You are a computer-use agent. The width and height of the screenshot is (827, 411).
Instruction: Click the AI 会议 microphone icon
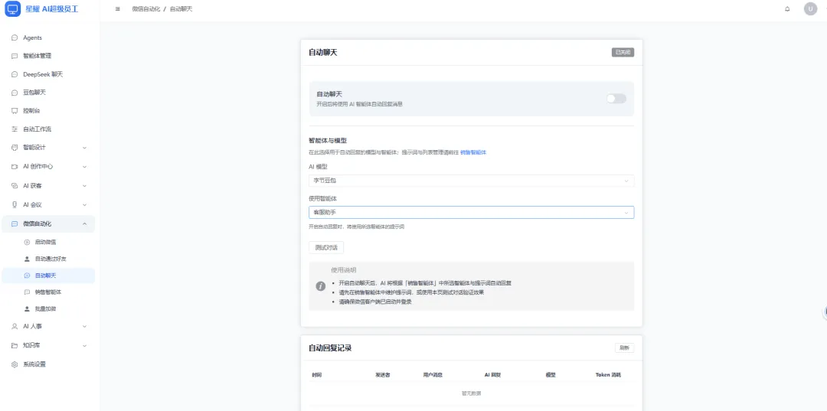coord(15,204)
